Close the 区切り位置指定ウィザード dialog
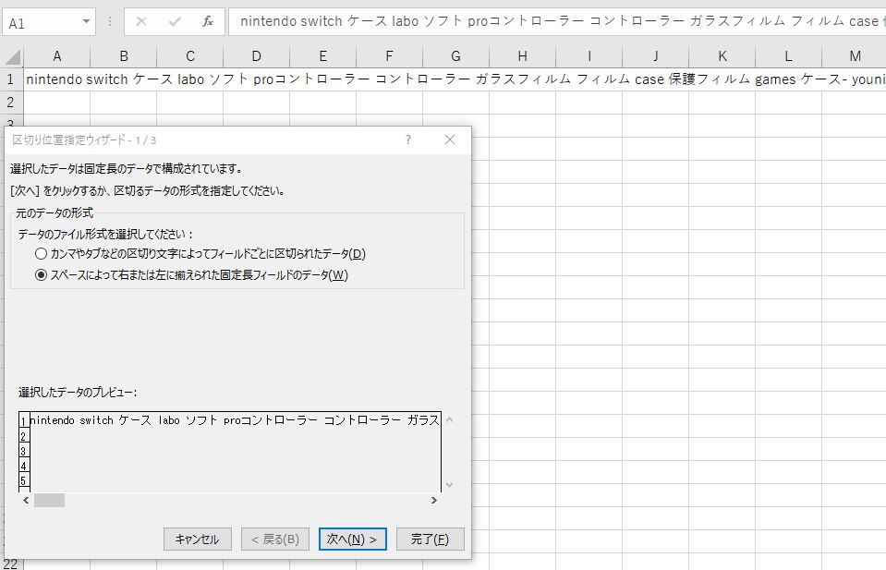886x570 pixels. point(450,139)
